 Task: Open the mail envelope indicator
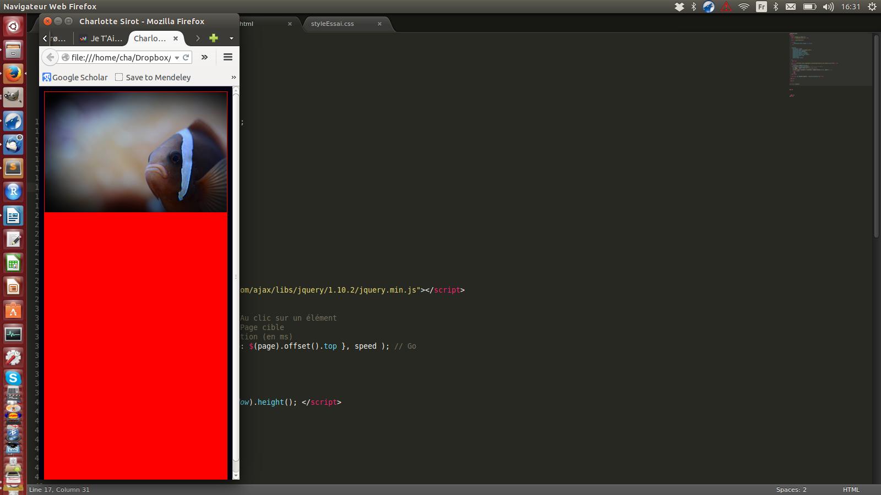pyautogui.click(x=791, y=7)
